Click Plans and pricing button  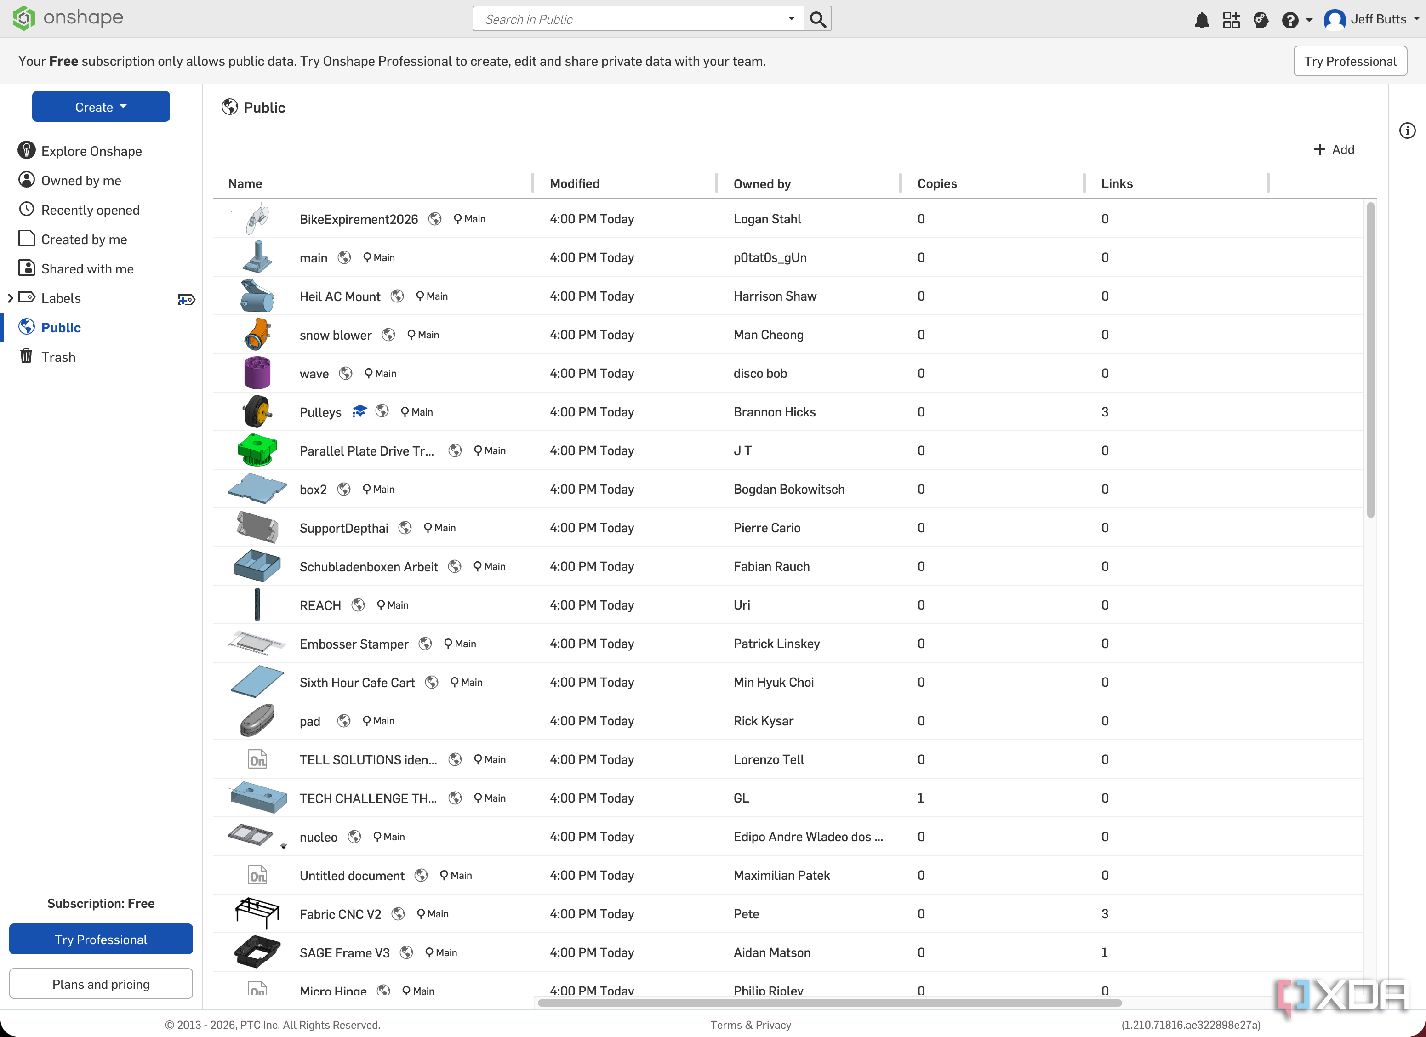101,984
